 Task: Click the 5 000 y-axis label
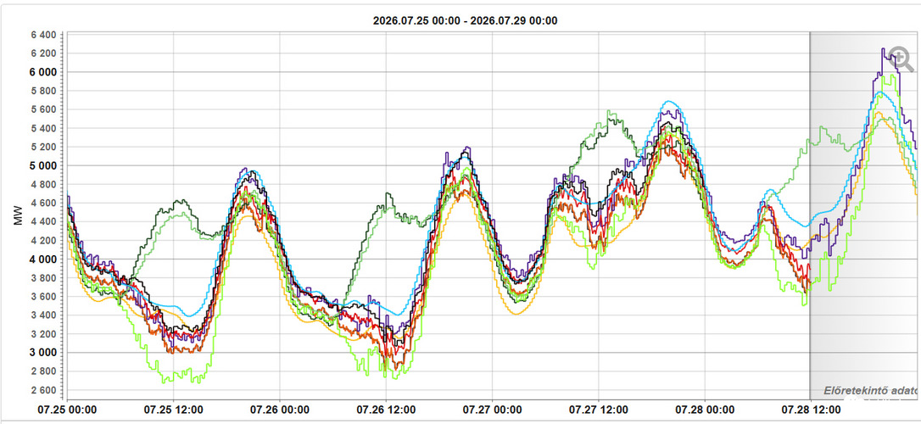pyautogui.click(x=43, y=165)
